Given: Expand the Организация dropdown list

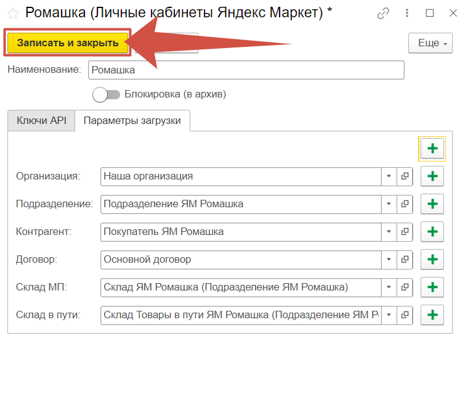Looking at the screenshot, I should tap(389, 176).
